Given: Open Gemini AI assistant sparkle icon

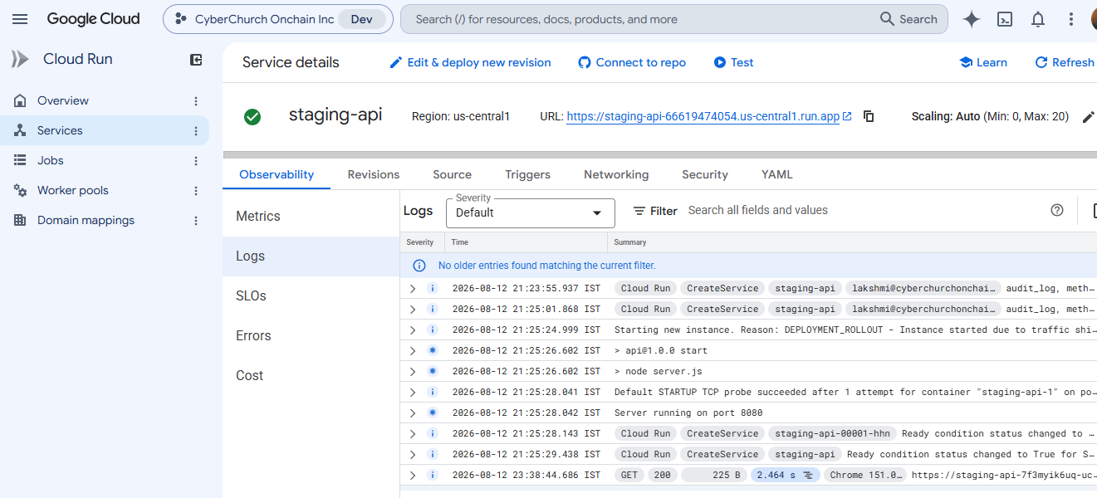Looking at the screenshot, I should [x=972, y=19].
